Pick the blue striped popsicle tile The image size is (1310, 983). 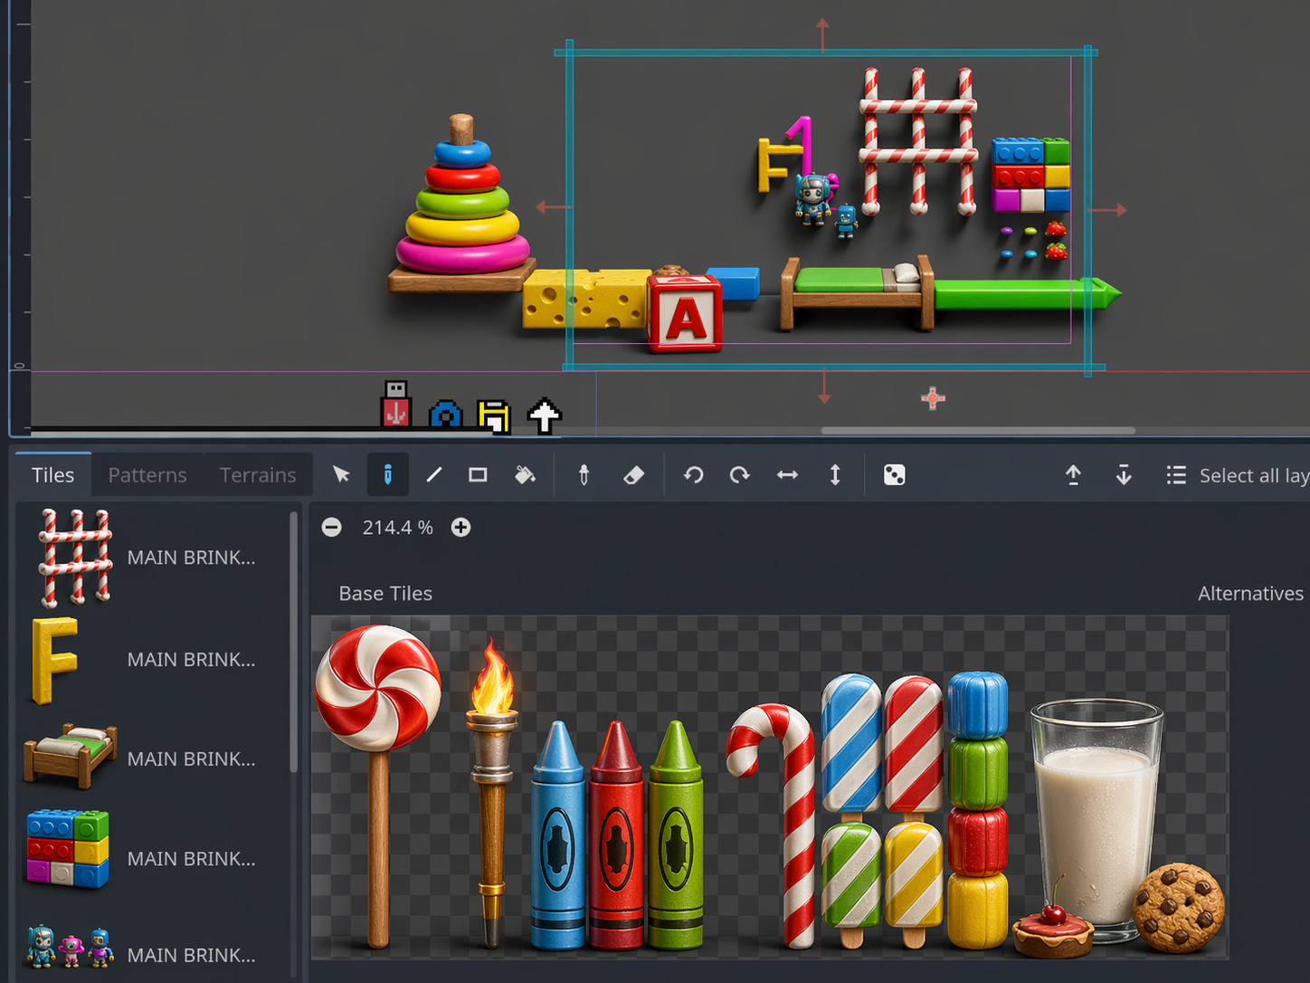850,747
